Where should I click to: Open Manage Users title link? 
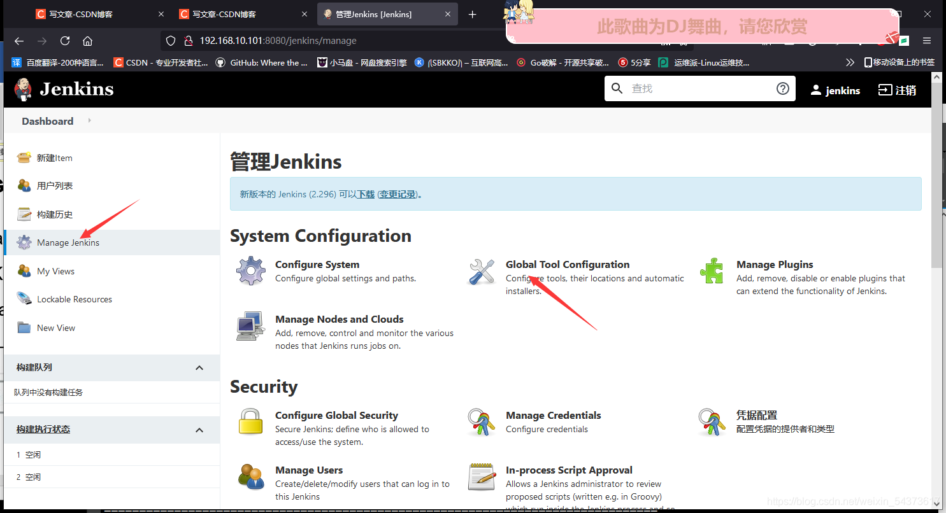(309, 470)
